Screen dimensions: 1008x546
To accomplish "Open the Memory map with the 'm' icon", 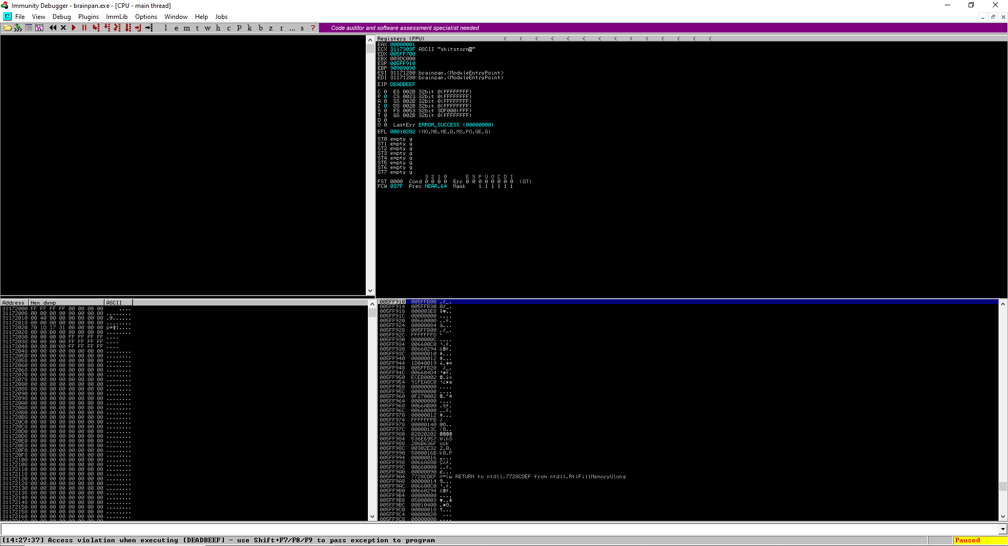I will click(x=187, y=28).
